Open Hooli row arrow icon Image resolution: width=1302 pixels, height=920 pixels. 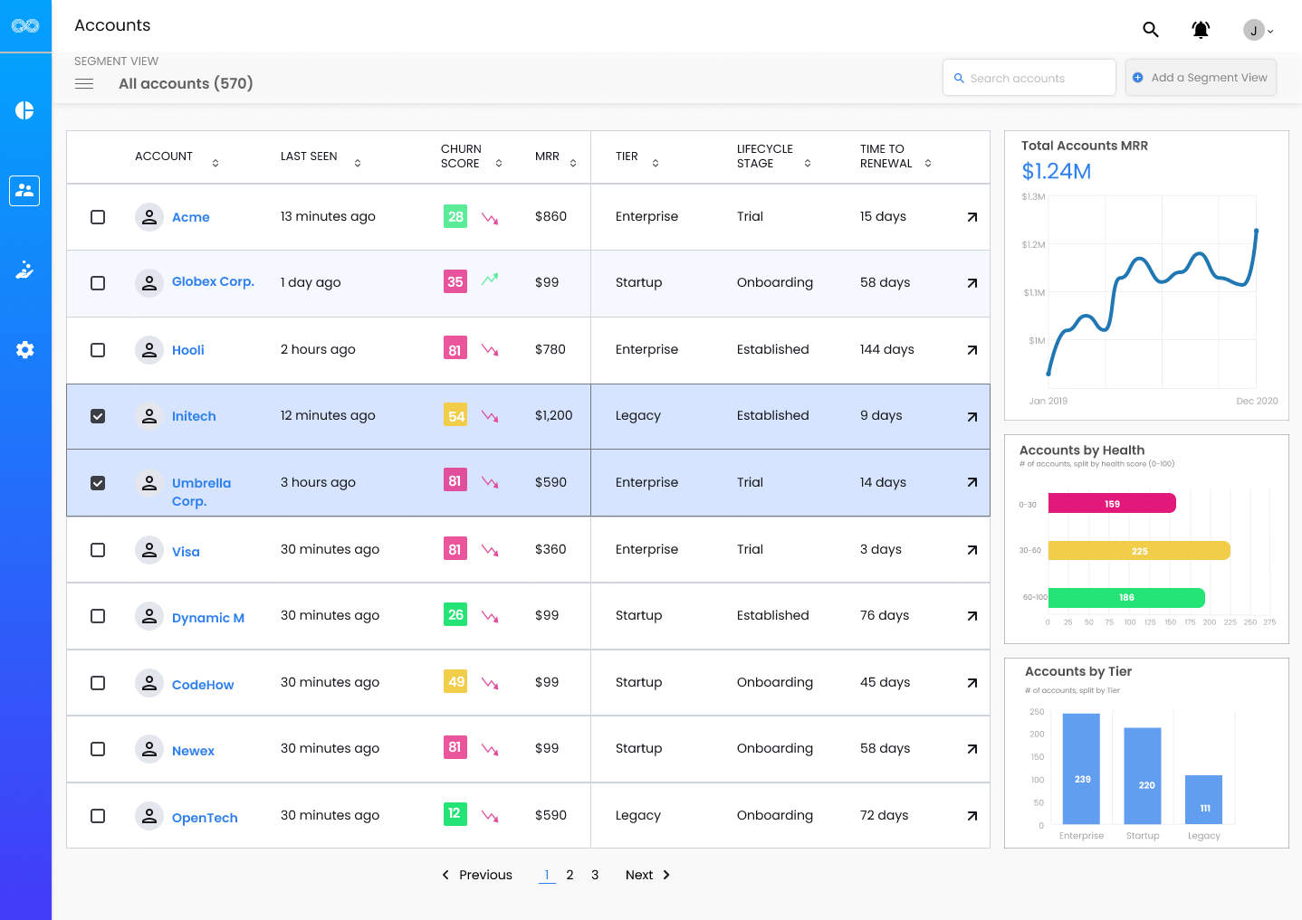[972, 350]
